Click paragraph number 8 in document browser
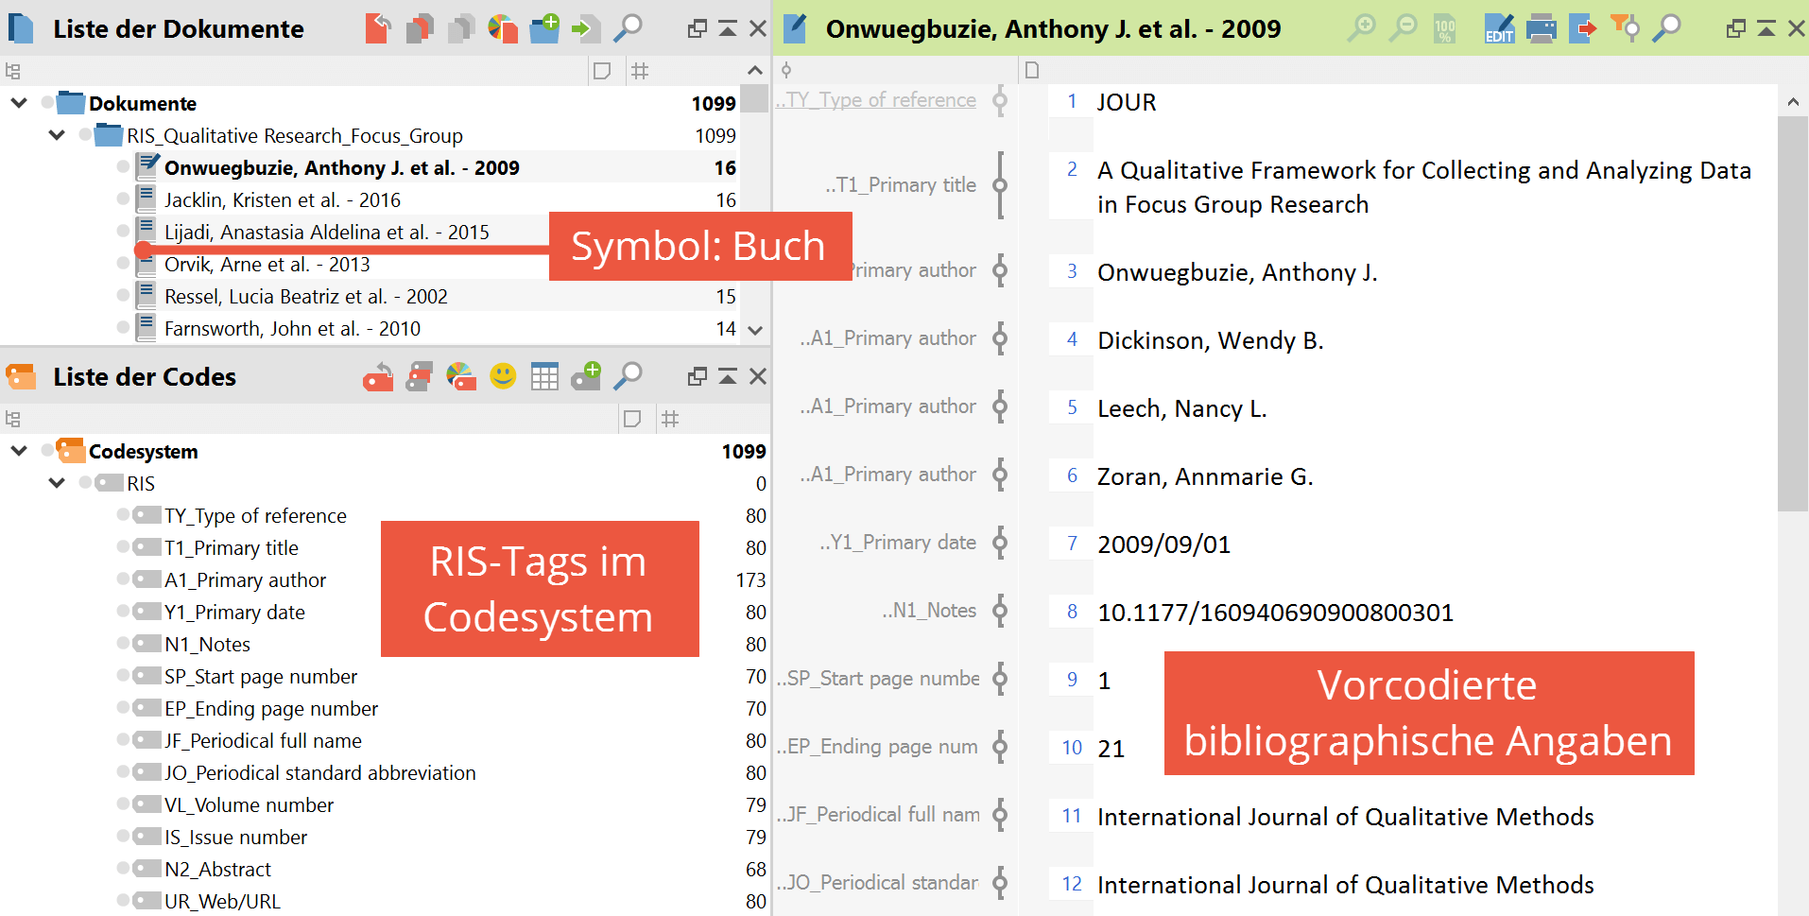Screen dimensions: 1809x916 tap(1072, 612)
